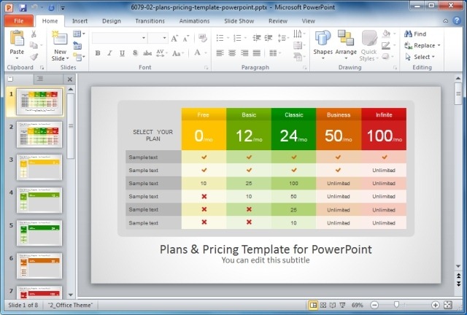Start Slide Show from status bar
This screenshot has width=467, height=315.
[x=342, y=305]
